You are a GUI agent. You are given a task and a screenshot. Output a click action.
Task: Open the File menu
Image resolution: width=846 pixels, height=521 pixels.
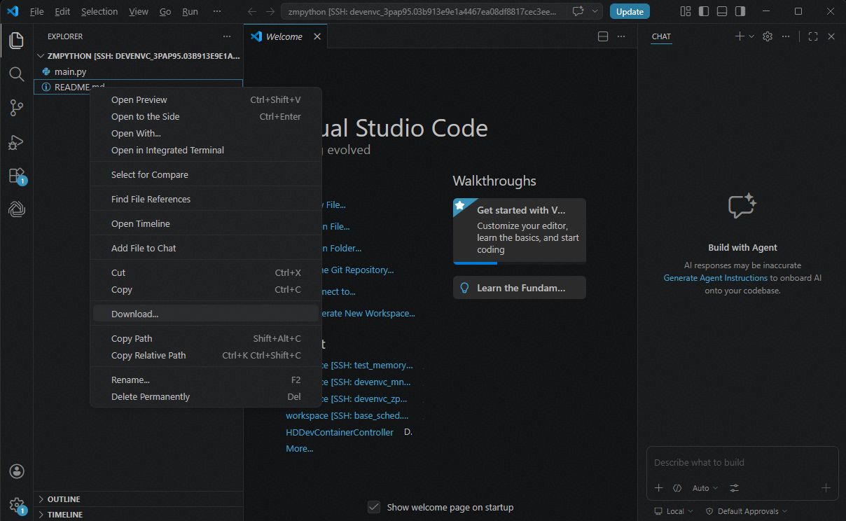point(37,11)
